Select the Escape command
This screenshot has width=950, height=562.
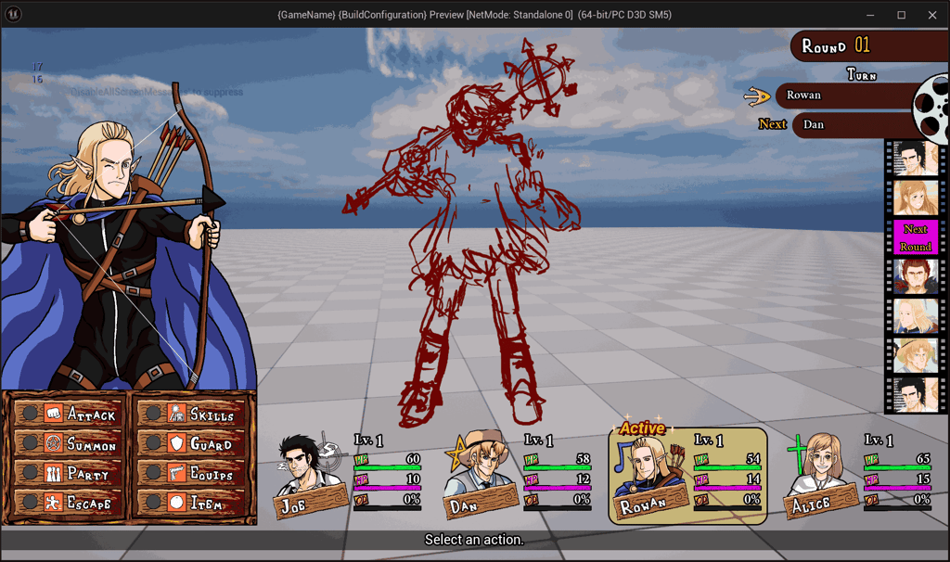(68, 502)
